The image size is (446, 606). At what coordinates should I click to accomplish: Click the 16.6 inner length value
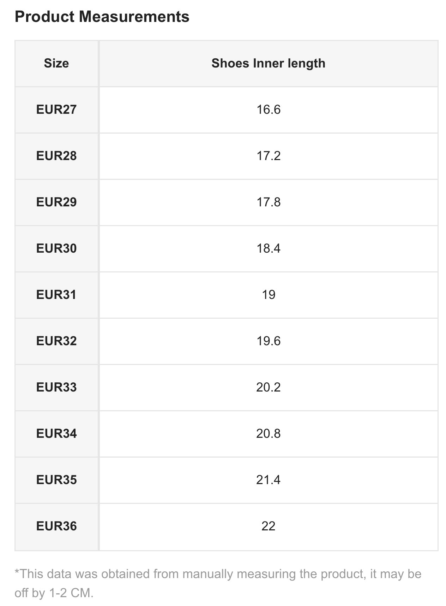268,110
